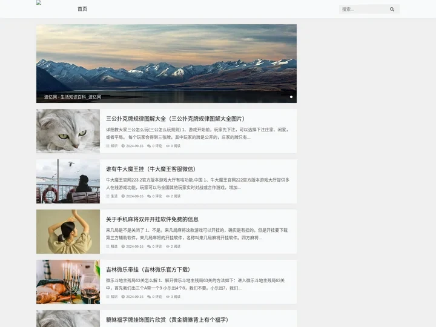Click clock date icon in 吉林微乐 row
436x327 pixels.
[123, 297]
